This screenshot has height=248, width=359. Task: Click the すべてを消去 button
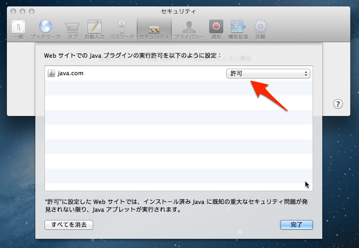[x=69, y=225]
